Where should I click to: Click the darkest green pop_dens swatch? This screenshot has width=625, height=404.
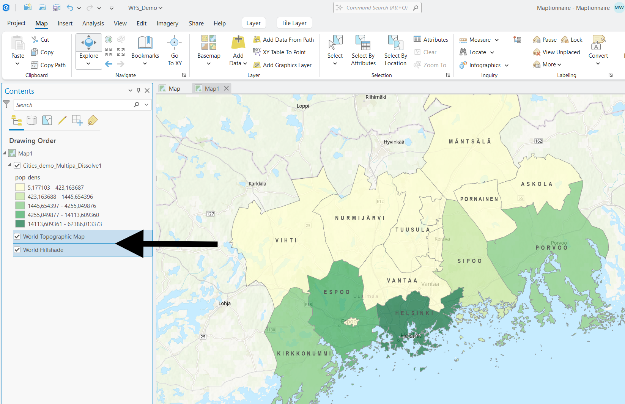tap(20, 224)
